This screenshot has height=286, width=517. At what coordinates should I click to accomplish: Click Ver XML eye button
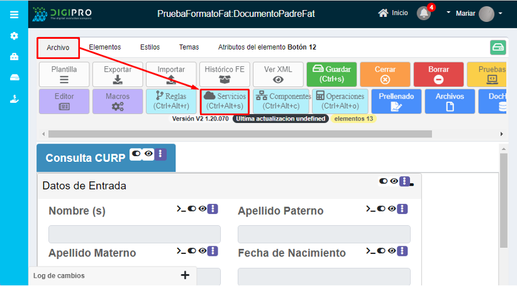click(x=278, y=75)
